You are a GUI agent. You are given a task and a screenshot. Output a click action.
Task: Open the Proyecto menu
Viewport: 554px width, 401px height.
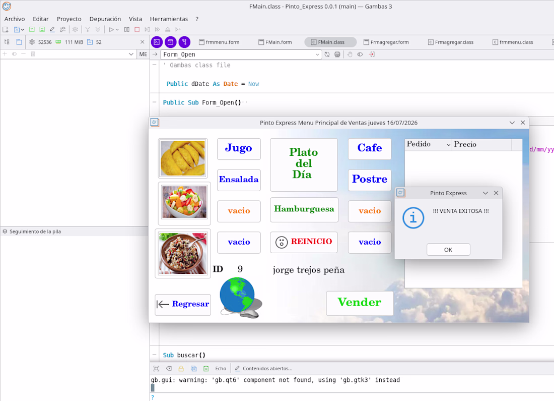69,19
